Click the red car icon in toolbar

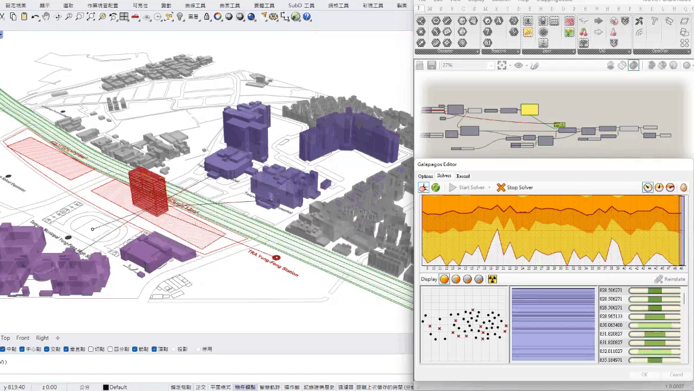[136, 17]
